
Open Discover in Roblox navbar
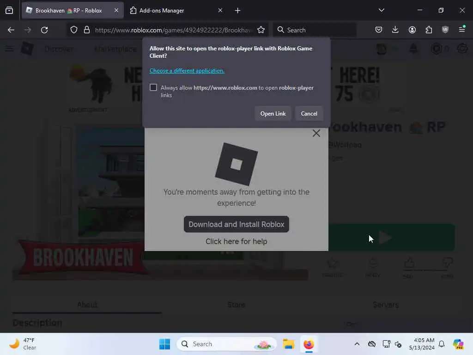point(59,49)
